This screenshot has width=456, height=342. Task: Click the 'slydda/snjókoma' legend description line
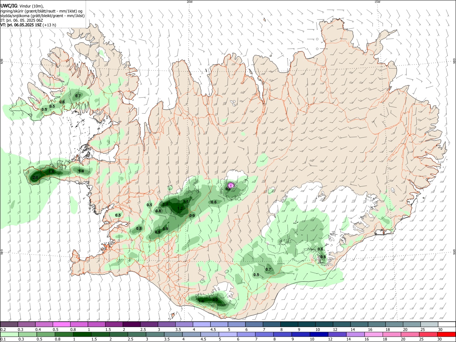pos(42,16)
